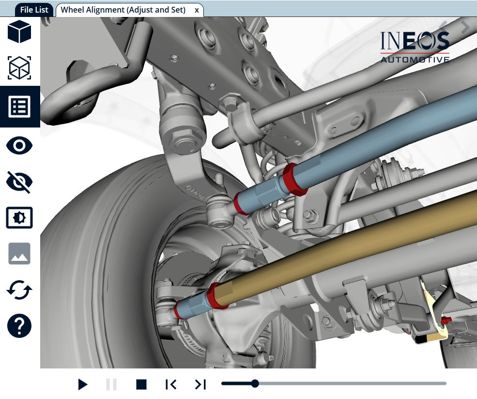The height and width of the screenshot is (399, 477).
Task: Toggle the contrast display mode icon
Action: click(x=19, y=218)
